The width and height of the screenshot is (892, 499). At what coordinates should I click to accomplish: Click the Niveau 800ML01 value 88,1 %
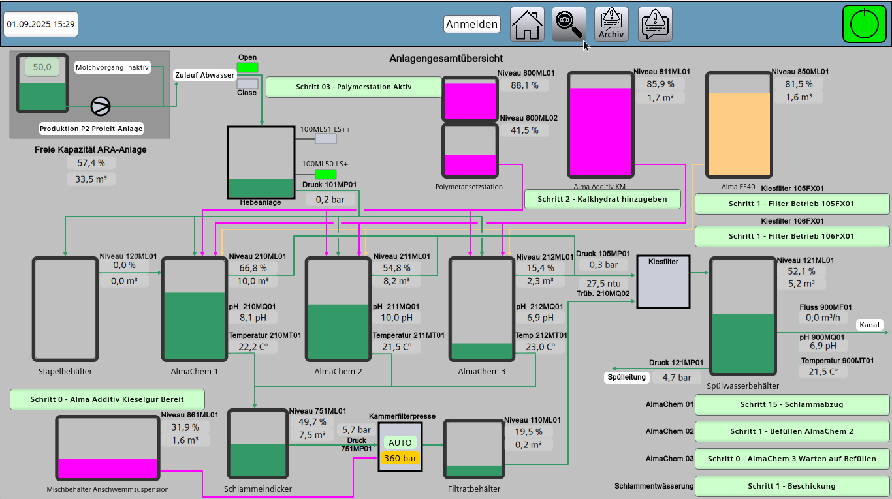pos(524,85)
